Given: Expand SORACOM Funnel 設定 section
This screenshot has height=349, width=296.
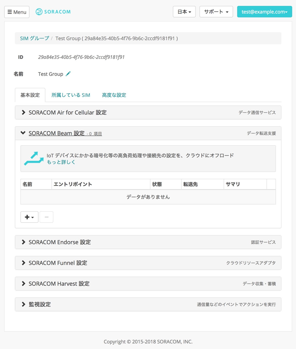Looking at the screenshot, I should (x=148, y=263).
